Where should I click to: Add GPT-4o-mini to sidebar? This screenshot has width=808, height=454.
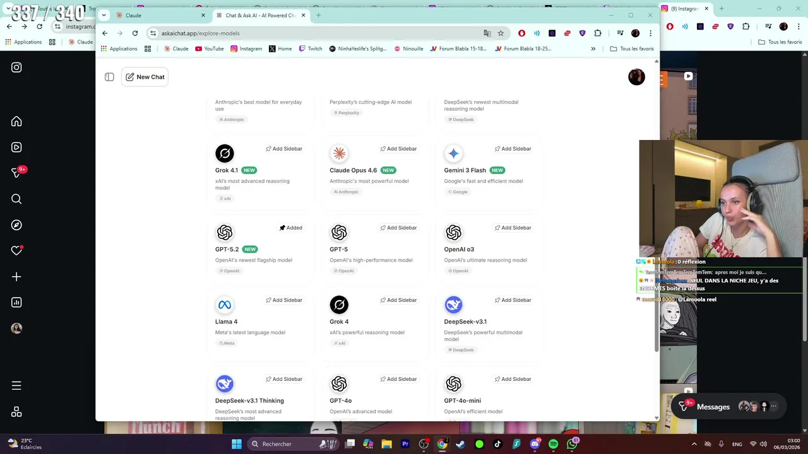(513, 379)
